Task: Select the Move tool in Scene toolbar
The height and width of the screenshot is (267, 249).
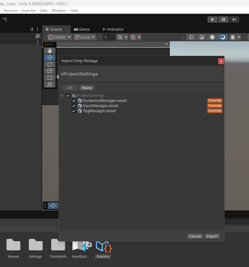Action: (49, 58)
